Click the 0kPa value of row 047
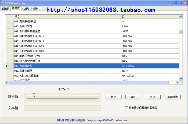 (x=150, y=61)
